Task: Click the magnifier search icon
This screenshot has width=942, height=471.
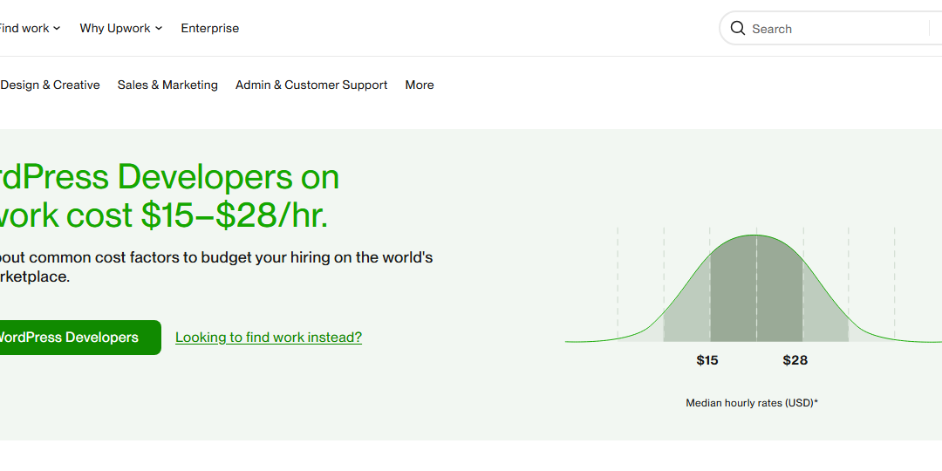Action: point(737,28)
